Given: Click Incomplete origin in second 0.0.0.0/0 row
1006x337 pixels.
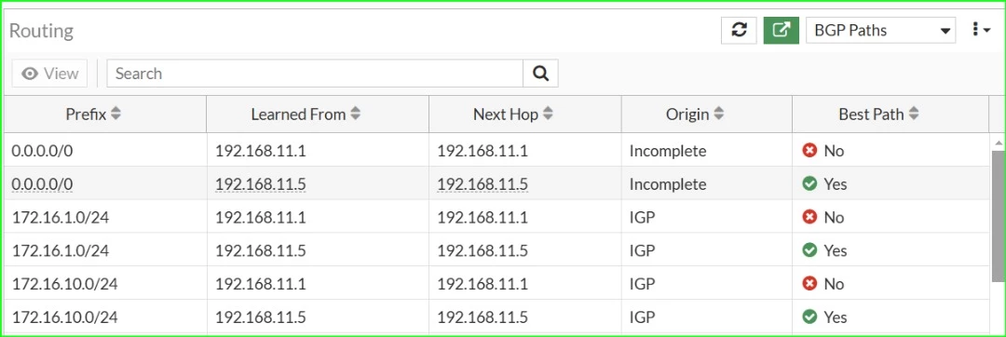Looking at the screenshot, I should [667, 184].
